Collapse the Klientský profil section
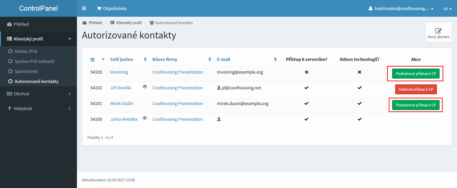The image size is (457, 188). pos(38,39)
